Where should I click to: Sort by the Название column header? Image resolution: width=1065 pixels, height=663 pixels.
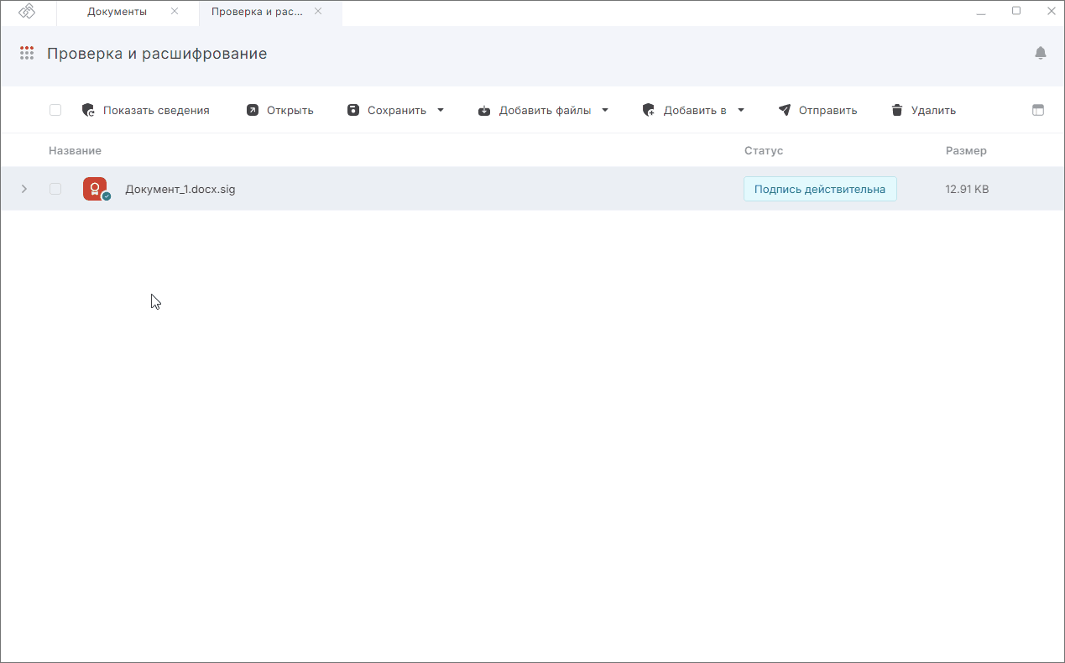[x=75, y=151]
